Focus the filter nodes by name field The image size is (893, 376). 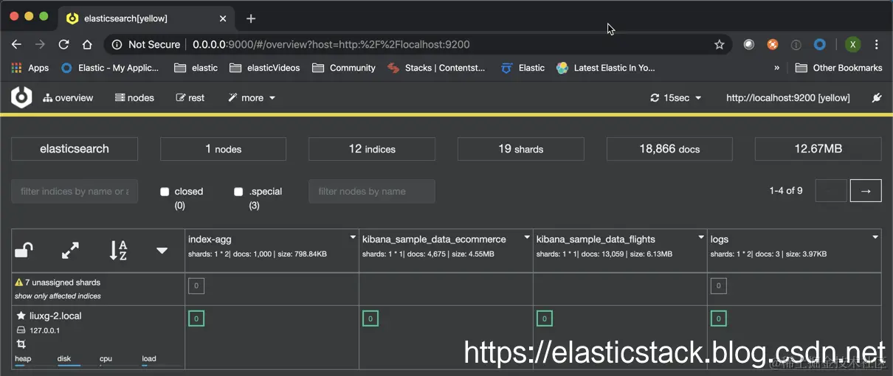coord(372,191)
